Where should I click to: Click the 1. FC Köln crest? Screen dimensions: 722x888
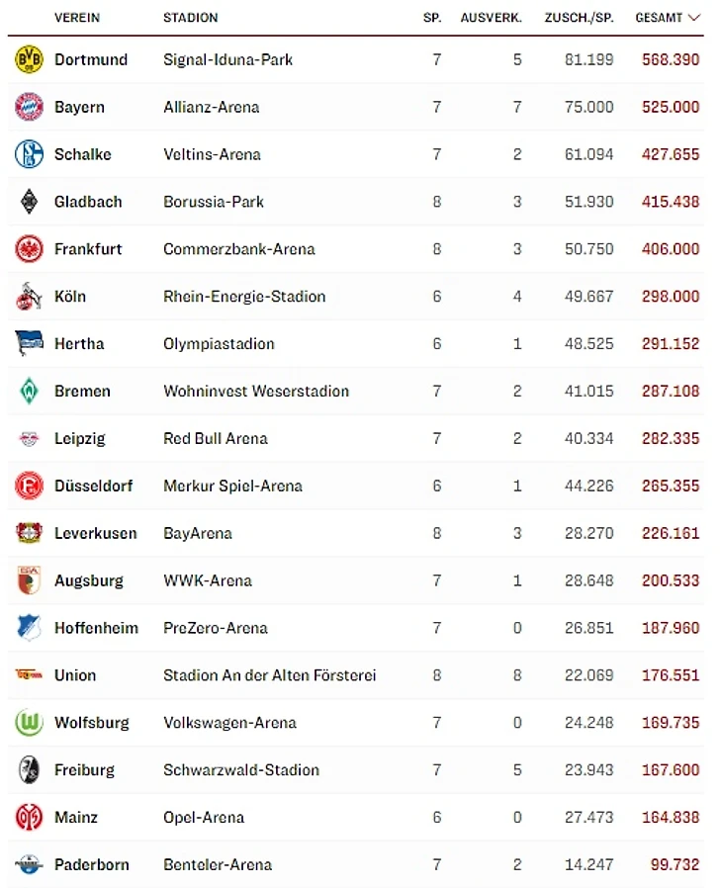(x=29, y=297)
